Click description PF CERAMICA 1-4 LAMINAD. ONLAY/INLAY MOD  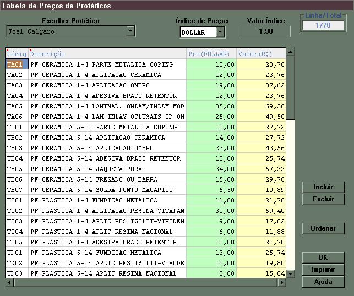click(107, 106)
